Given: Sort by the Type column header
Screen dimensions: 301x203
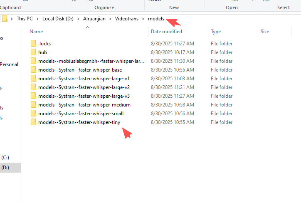Looking at the screenshot, I should [216, 32].
